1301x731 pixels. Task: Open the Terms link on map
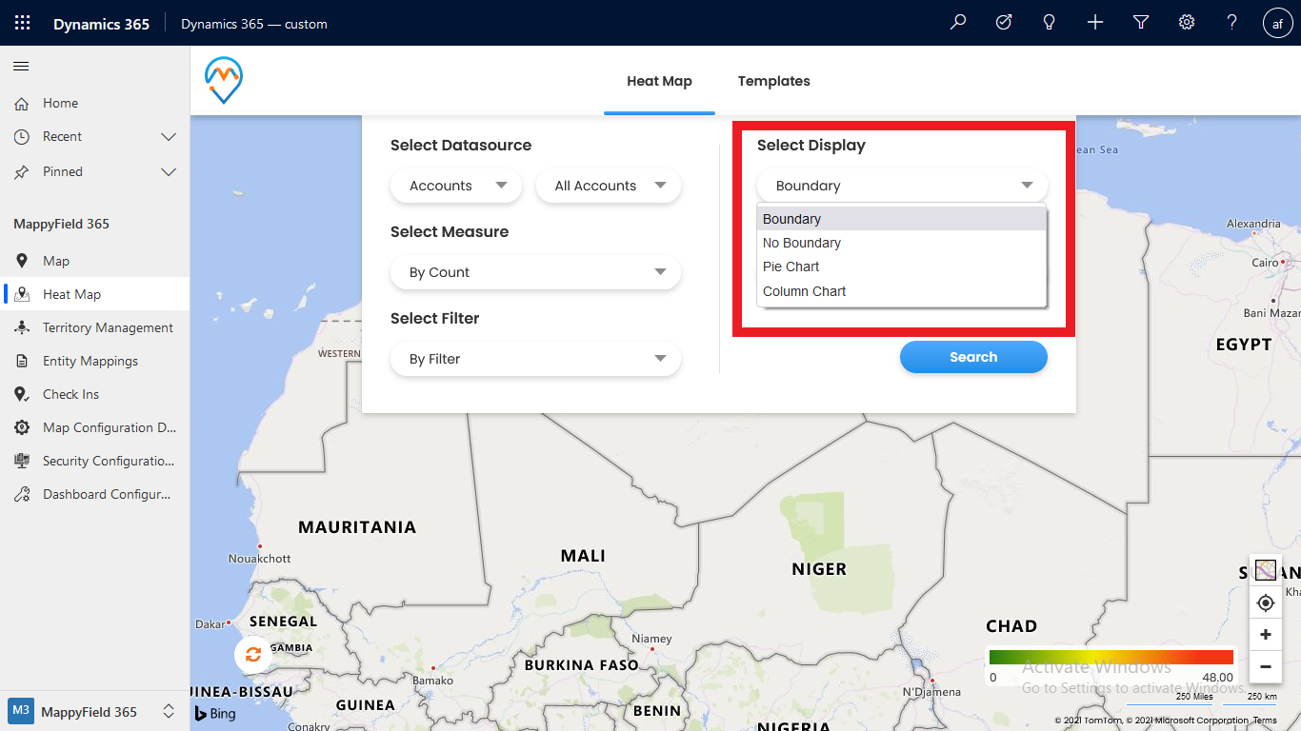point(1265,721)
